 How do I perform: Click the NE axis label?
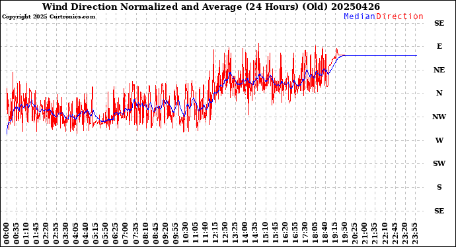tap(439, 70)
